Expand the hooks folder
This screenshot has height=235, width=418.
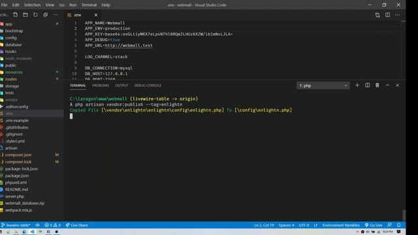pos(31,52)
